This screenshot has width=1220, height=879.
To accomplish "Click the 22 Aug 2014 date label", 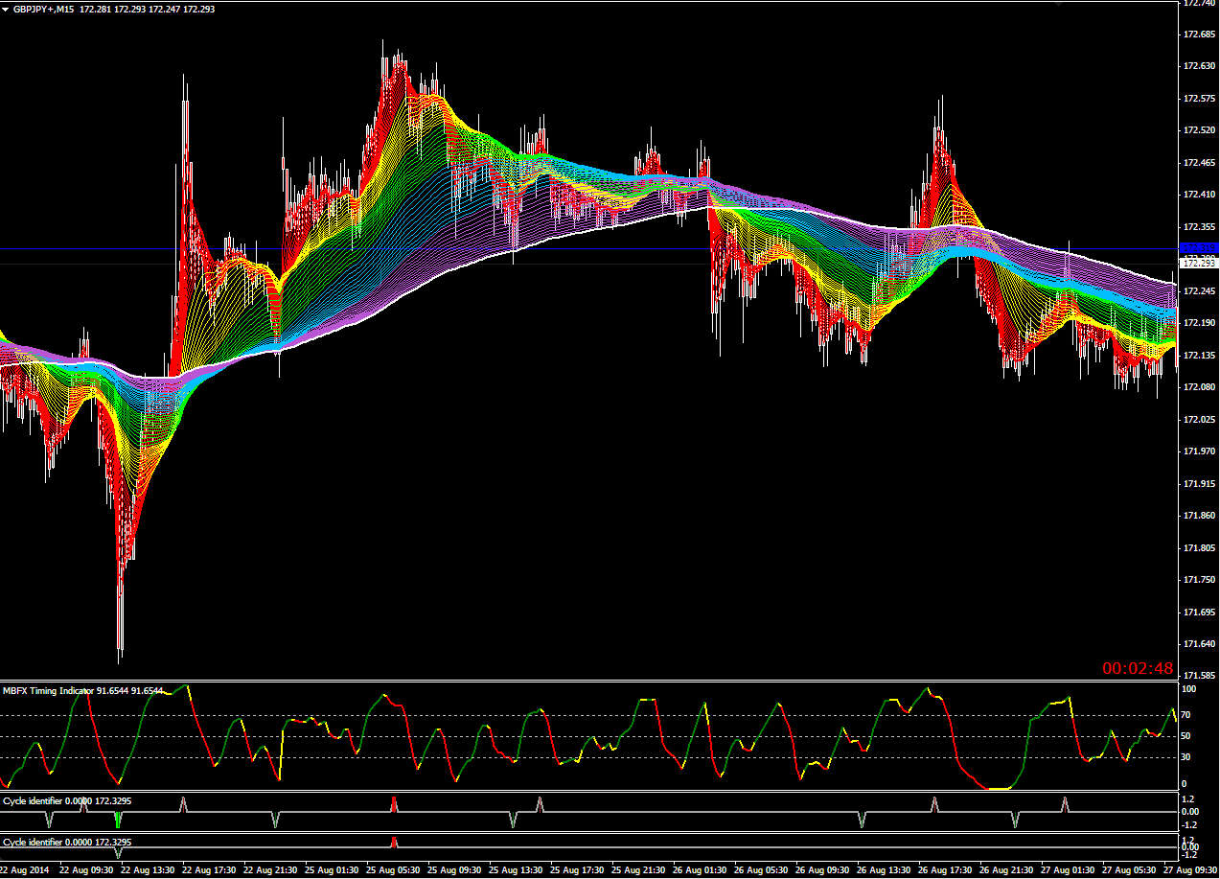I will pyautogui.click(x=24, y=870).
